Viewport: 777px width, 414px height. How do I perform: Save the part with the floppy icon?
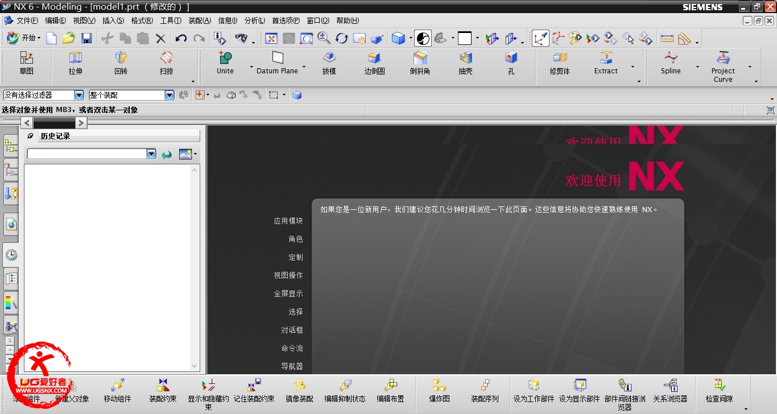click(x=86, y=38)
